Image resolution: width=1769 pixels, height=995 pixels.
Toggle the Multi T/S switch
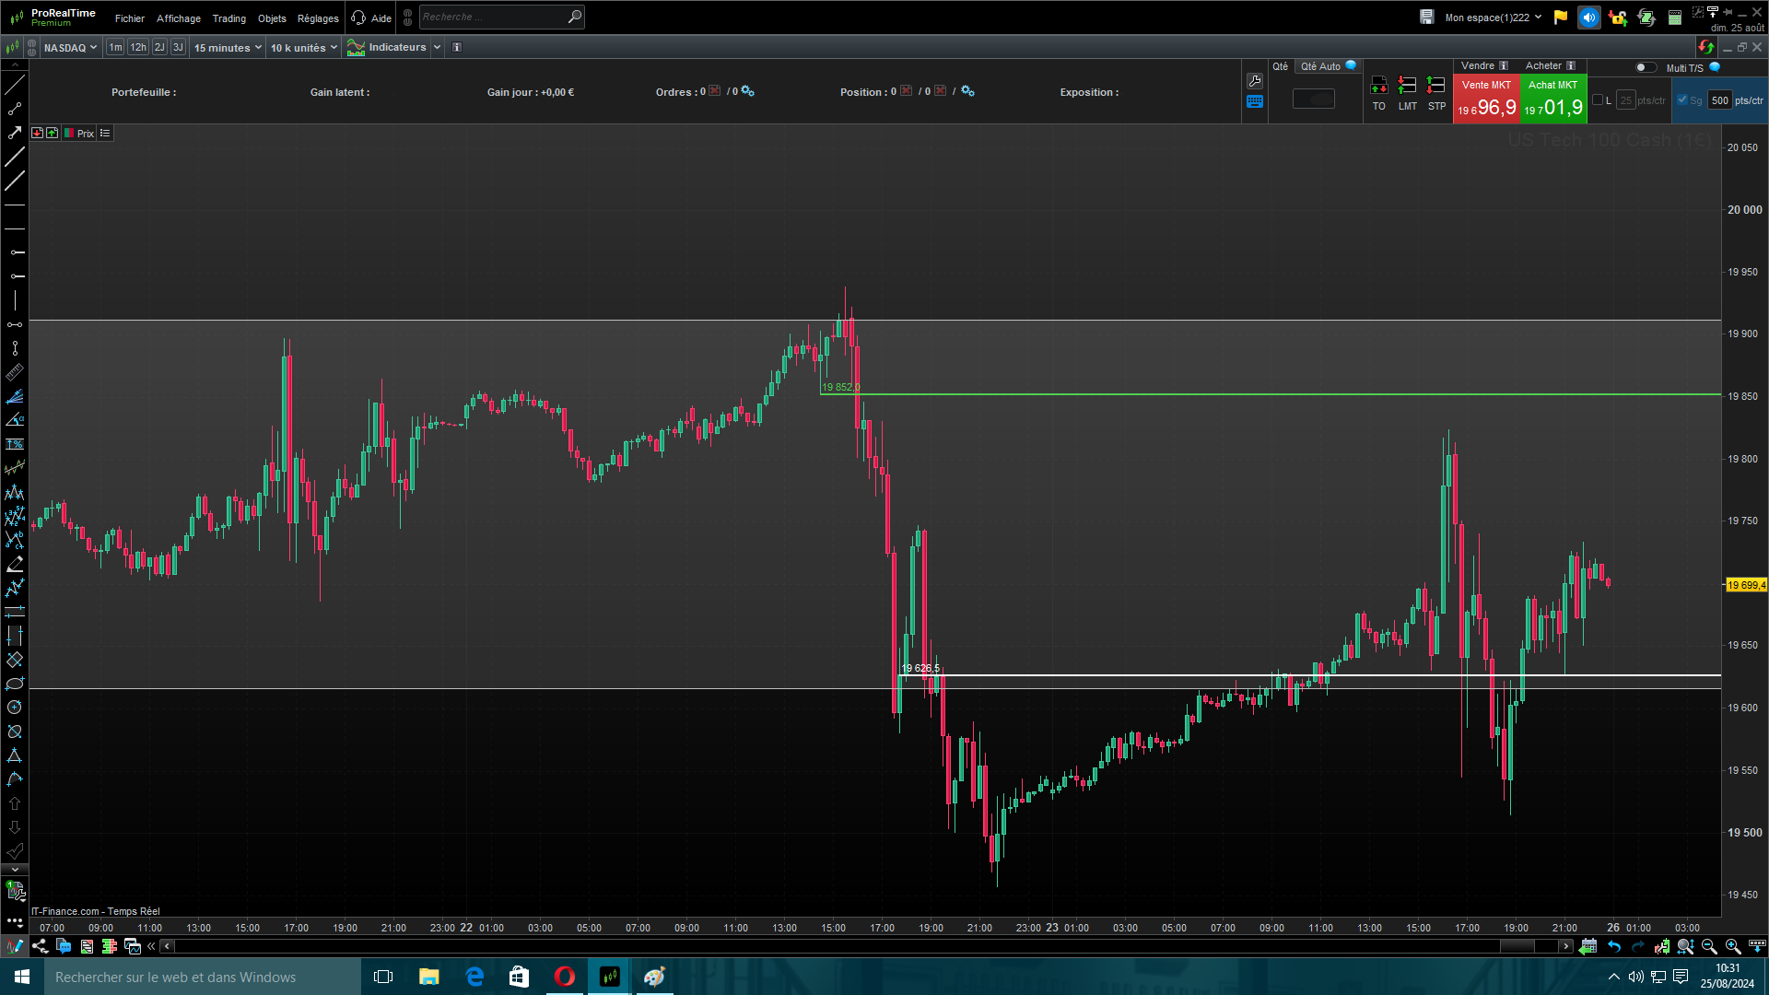tap(1645, 67)
